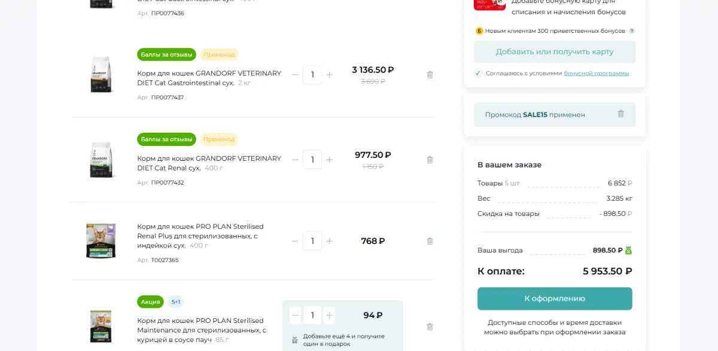Click article number ПР0077436
The height and width of the screenshot is (351, 718).
168,13
